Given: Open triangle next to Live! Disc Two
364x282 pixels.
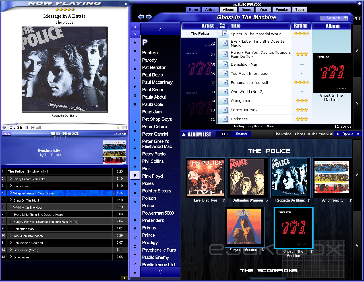Looking at the screenshot, I should tap(224, 200).
